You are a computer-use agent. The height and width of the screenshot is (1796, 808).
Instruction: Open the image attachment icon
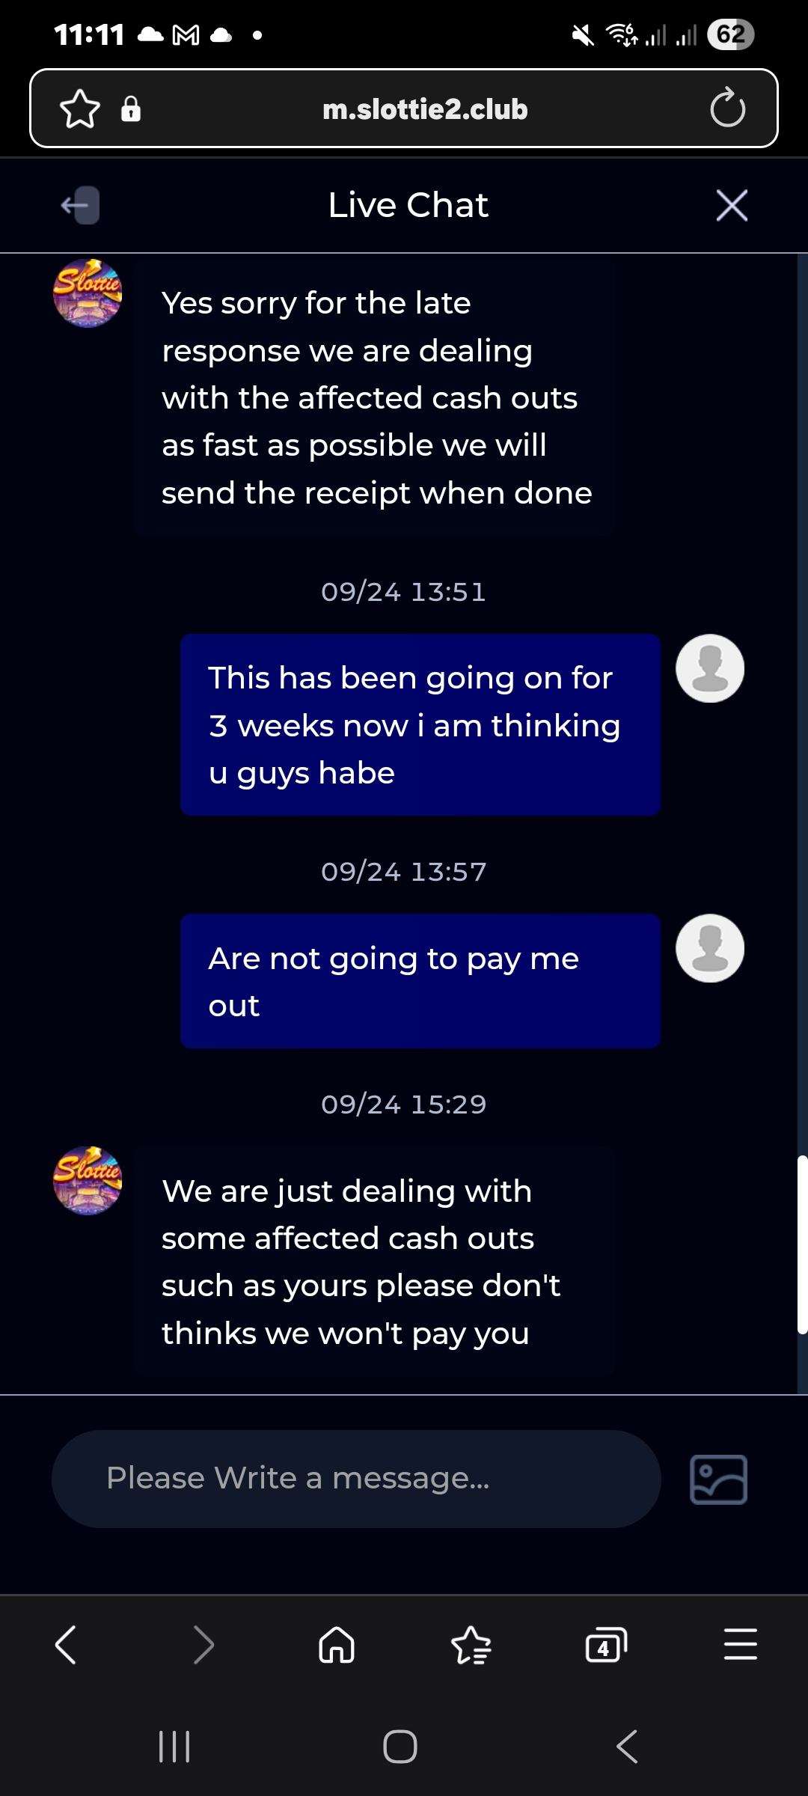point(718,1479)
